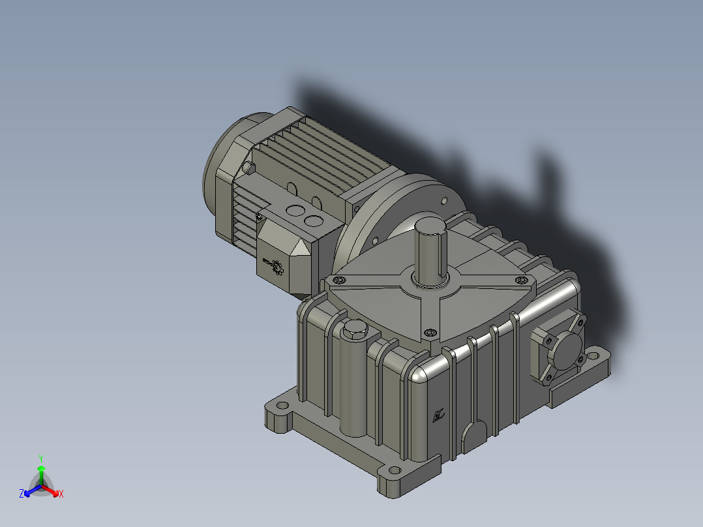703x527 pixels.
Task: Select the small round plug on the motor body
Action: click(248, 168)
